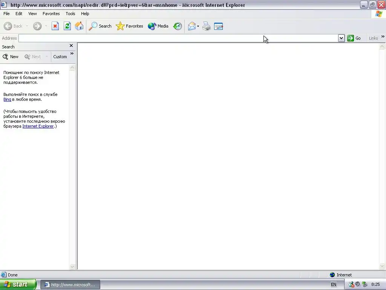386x290 pixels.
Task: Click the network connection tray icon
Action: click(351, 285)
